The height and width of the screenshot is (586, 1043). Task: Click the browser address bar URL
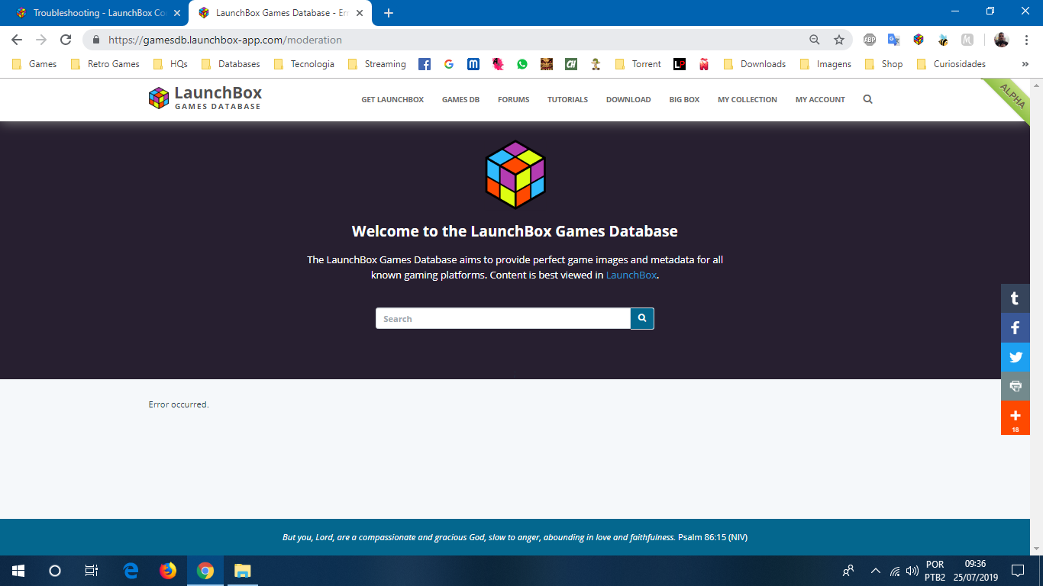pos(225,40)
